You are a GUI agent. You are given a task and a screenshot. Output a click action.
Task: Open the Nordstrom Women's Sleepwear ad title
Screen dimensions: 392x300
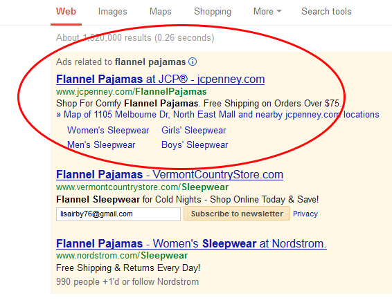coord(191,243)
